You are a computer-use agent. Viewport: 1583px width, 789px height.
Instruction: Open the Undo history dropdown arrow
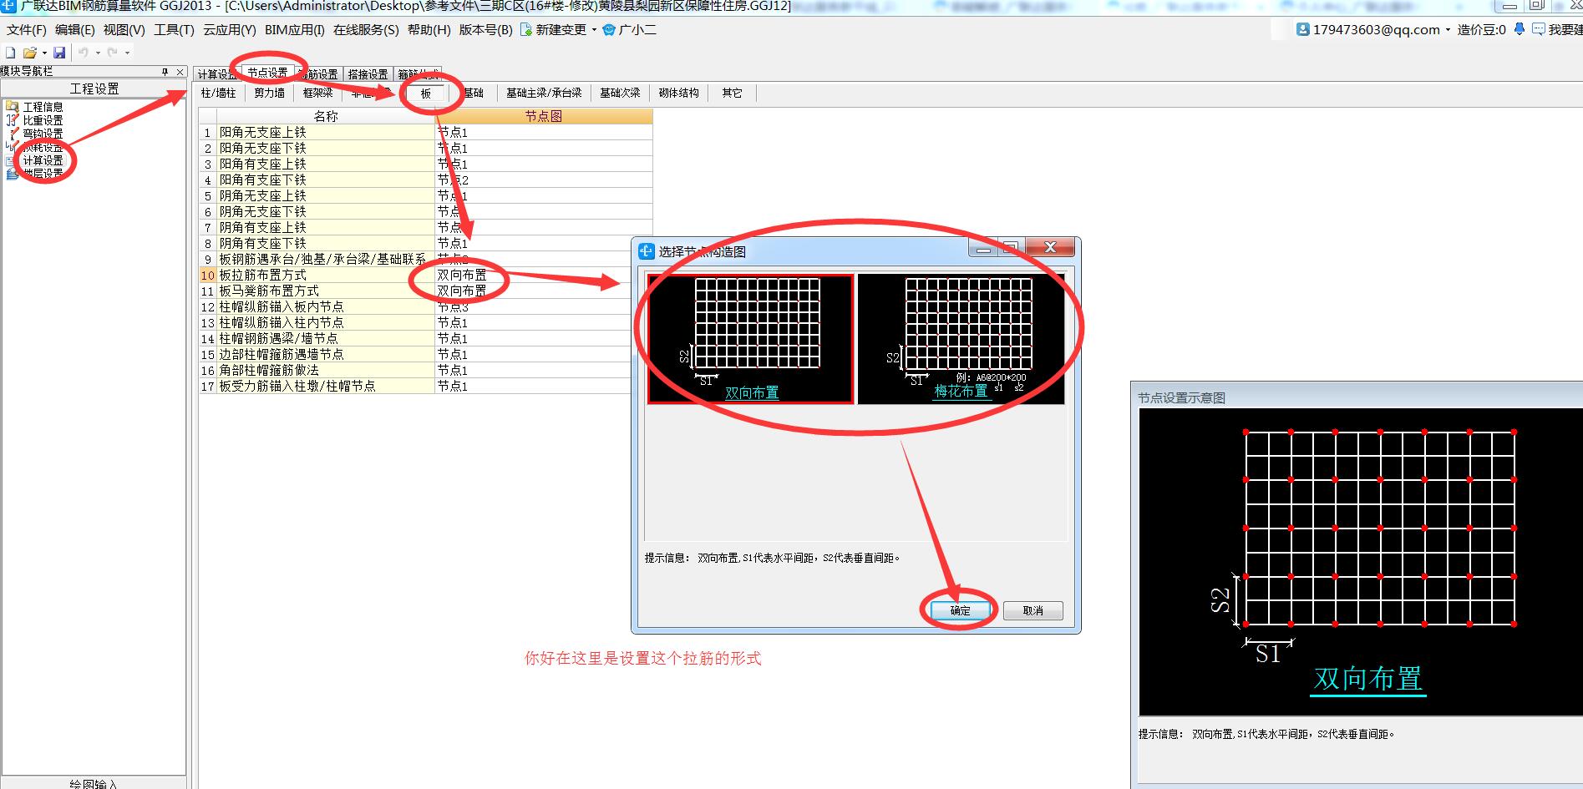pos(98,53)
